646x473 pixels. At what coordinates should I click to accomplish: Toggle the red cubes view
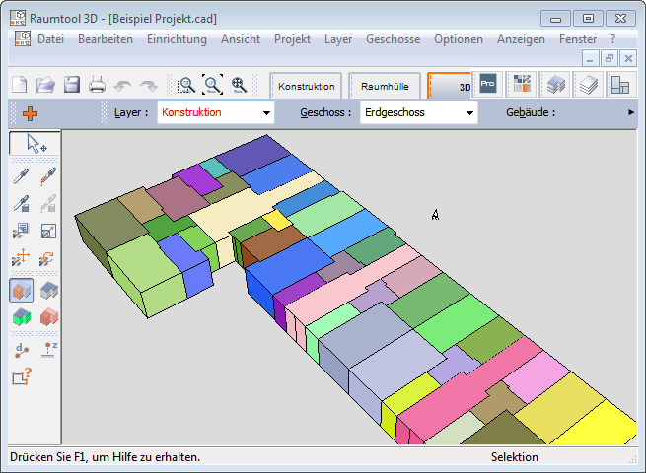(x=49, y=316)
